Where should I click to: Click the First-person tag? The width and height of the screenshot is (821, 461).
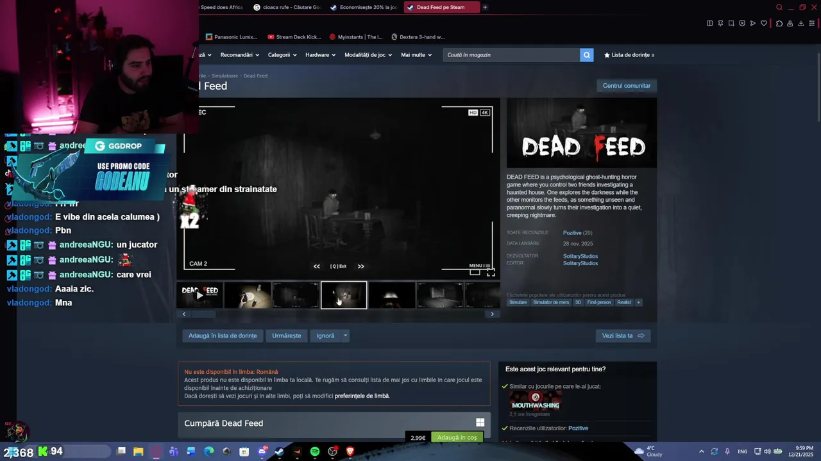pos(599,302)
